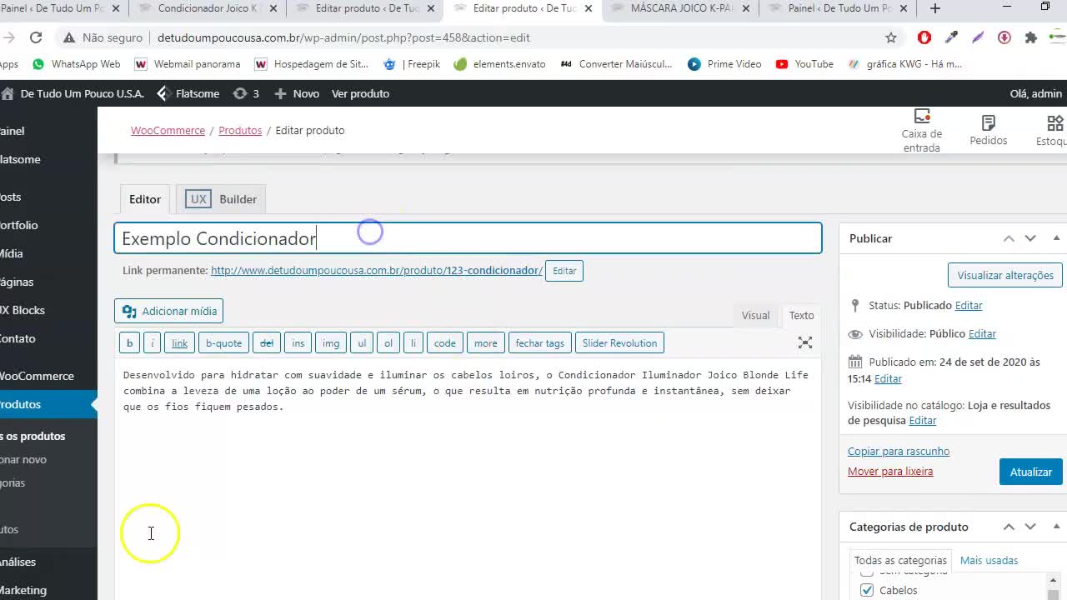This screenshot has height=600, width=1067.
Task: Click Produtos breadcrumb link
Action: pyautogui.click(x=240, y=130)
